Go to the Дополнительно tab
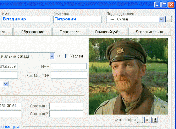 149,32
